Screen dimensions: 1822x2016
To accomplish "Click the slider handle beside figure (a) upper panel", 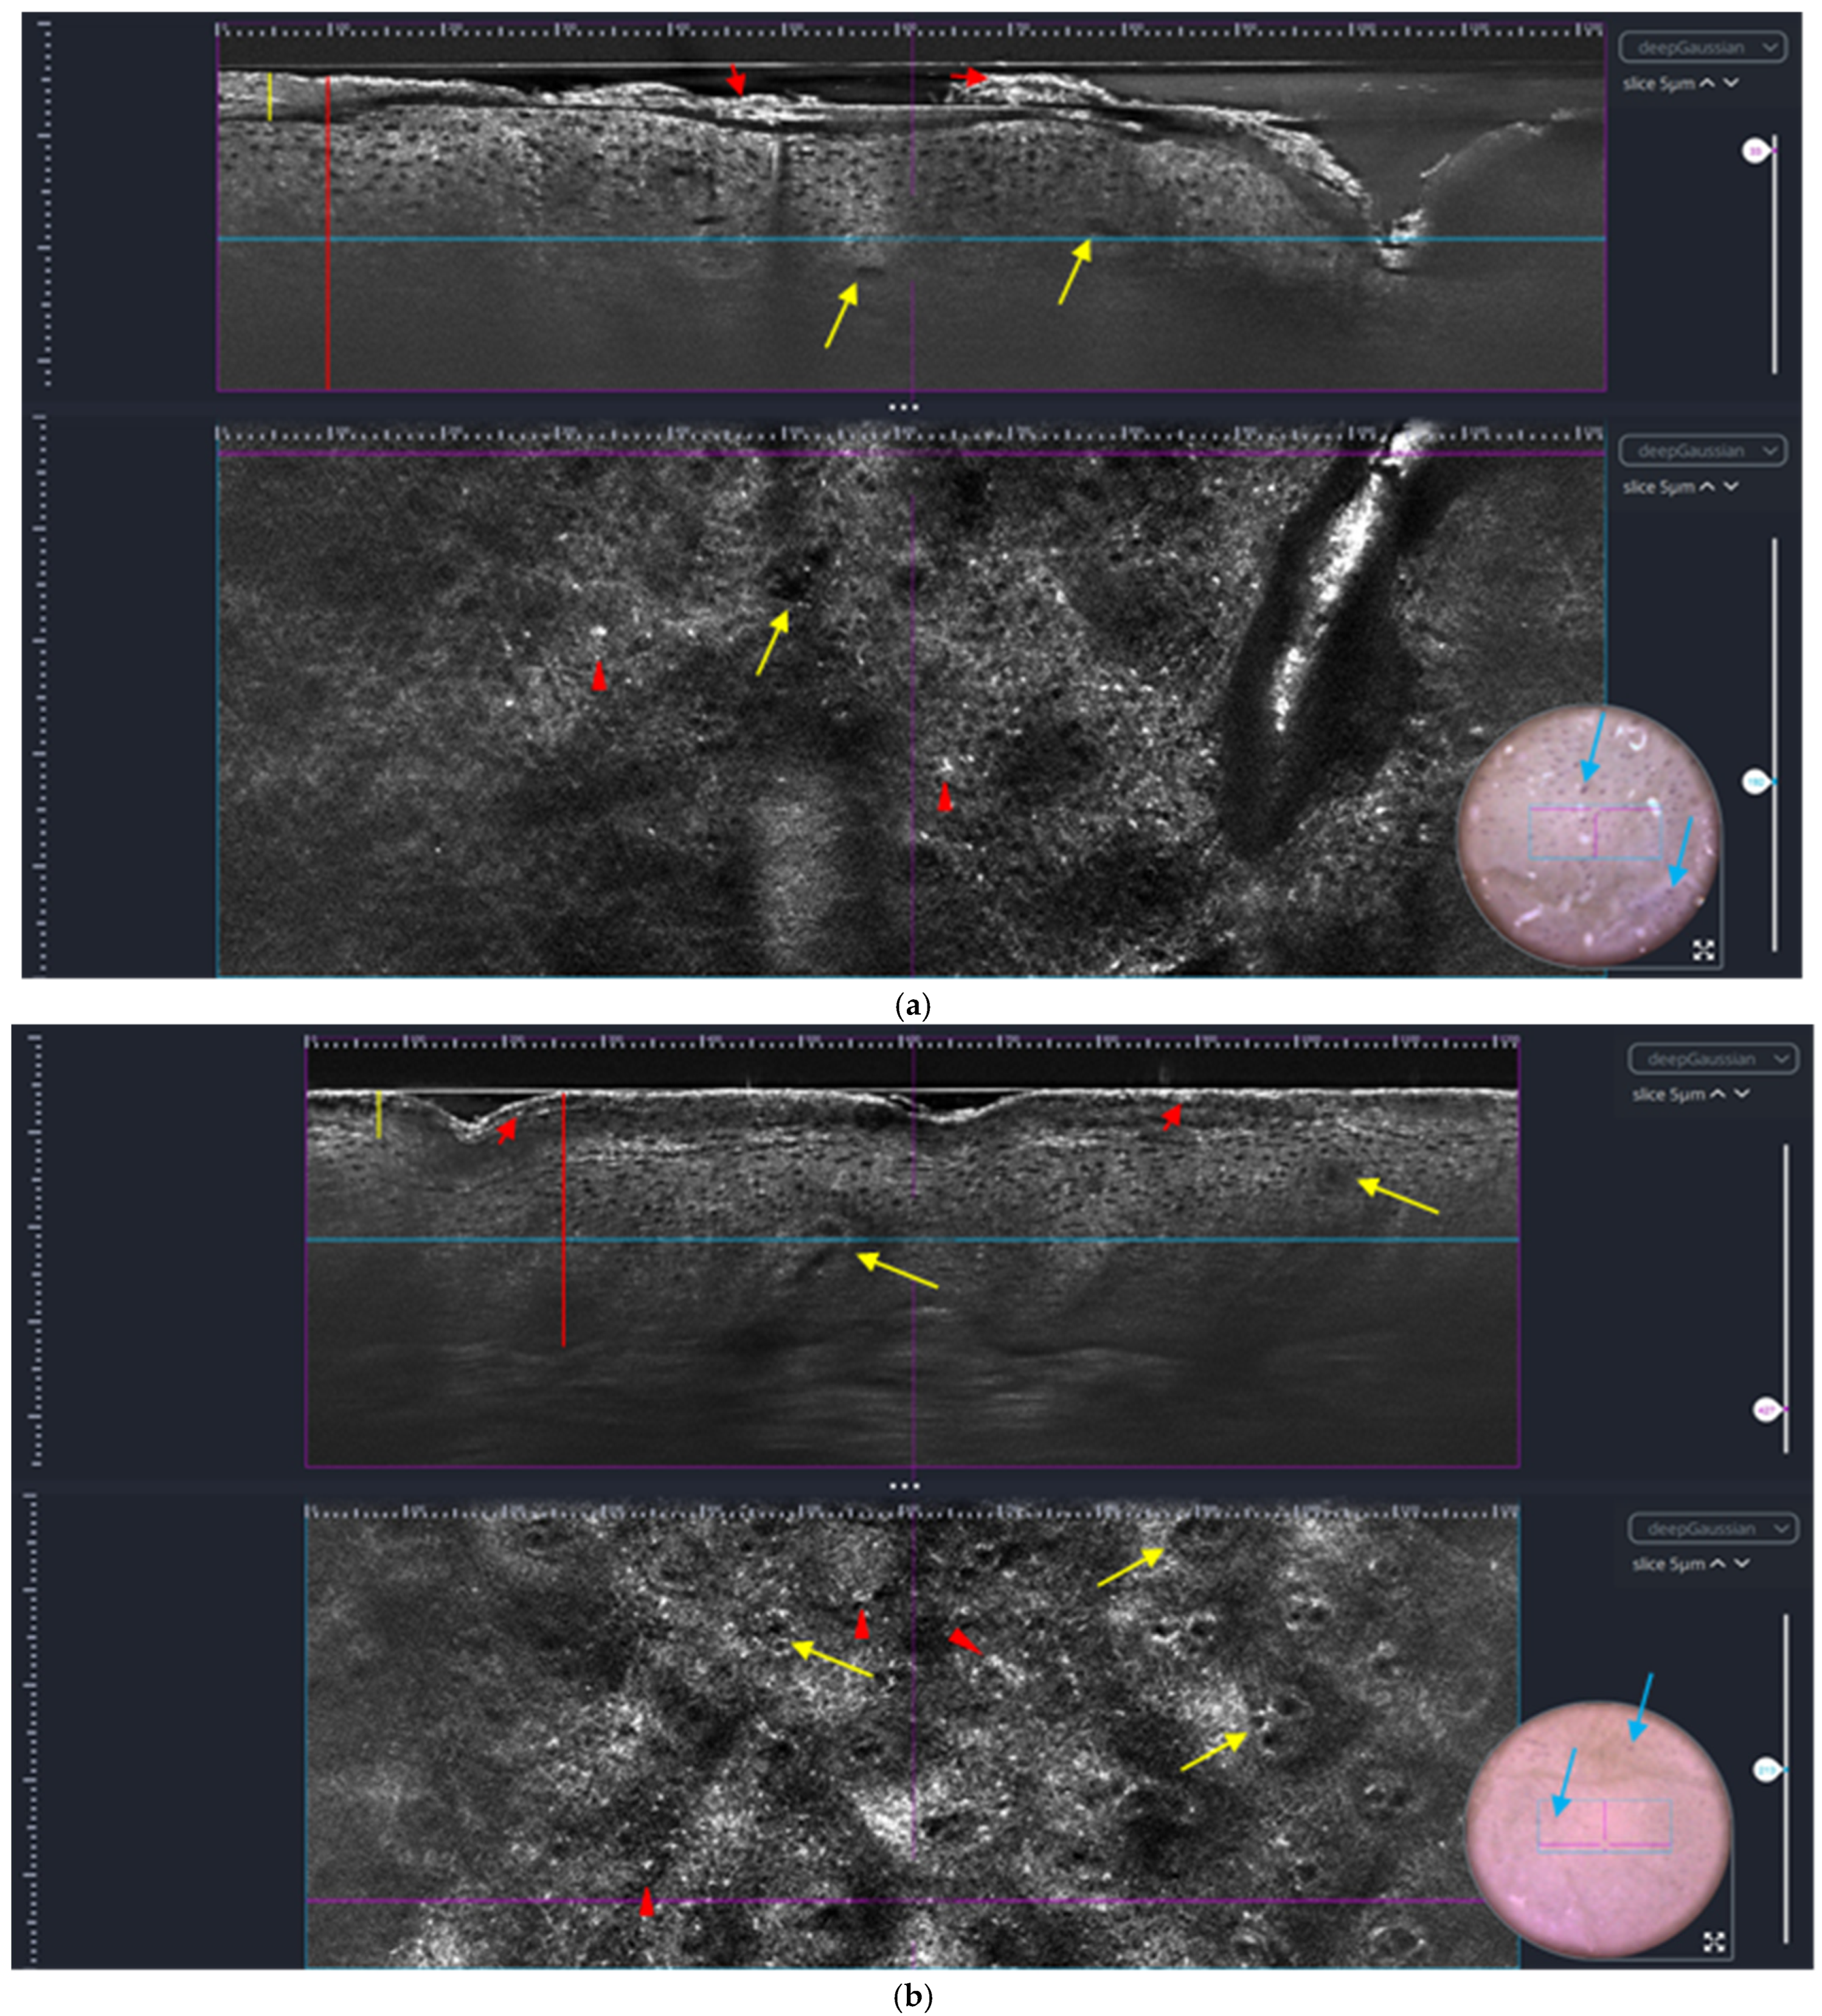I will (1757, 151).
